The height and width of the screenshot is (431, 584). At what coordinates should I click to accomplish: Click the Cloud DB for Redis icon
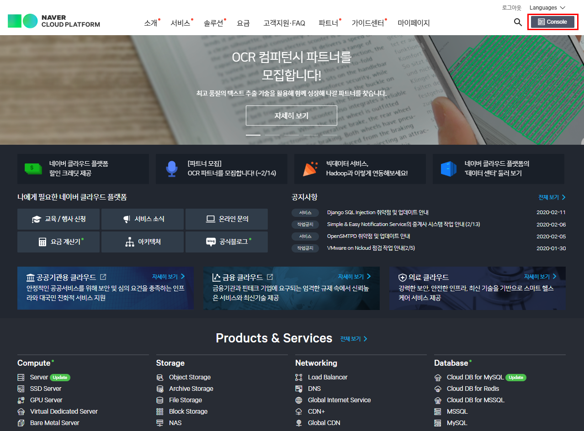[438, 389]
